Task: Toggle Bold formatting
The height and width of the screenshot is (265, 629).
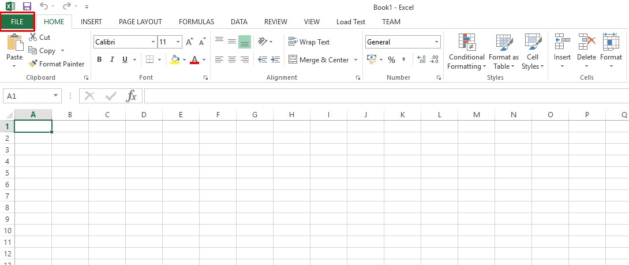Action: 99,60
